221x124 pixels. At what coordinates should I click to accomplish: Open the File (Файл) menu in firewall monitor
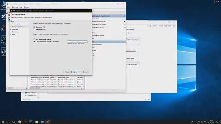pyautogui.click(x=8, y=7)
